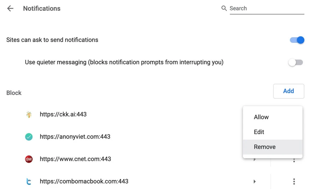309x195 pixels.
Task: Select Remove from the context menu
Action: coord(265,147)
